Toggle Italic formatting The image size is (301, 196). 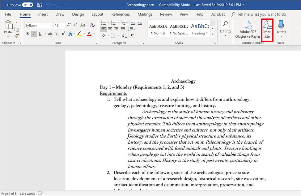point(34,34)
